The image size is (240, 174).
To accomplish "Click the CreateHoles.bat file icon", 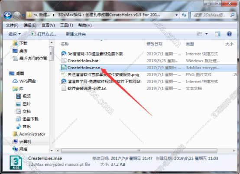I will (64, 61).
